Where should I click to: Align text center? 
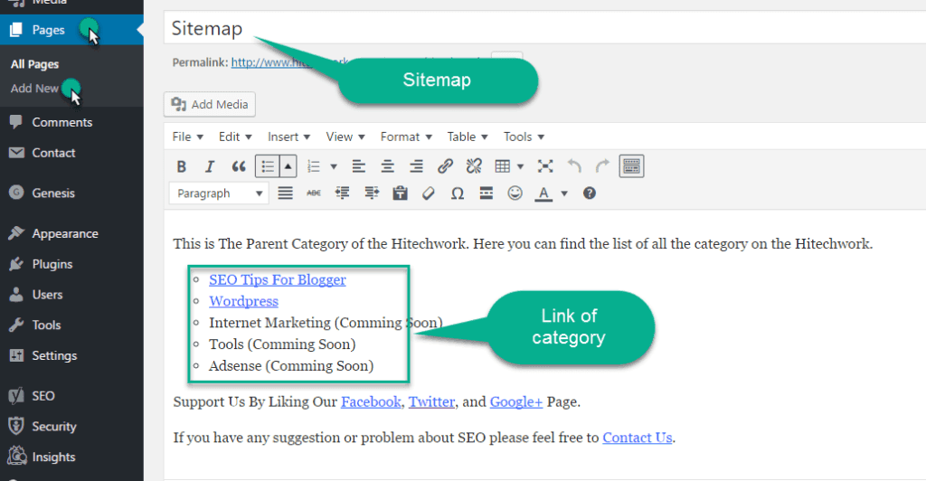387,166
